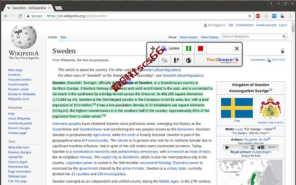
Task: Select the Article tab
Action: (52, 37)
